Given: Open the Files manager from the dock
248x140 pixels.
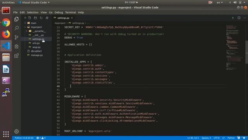Looking at the screenshot, I should [6, 57].
